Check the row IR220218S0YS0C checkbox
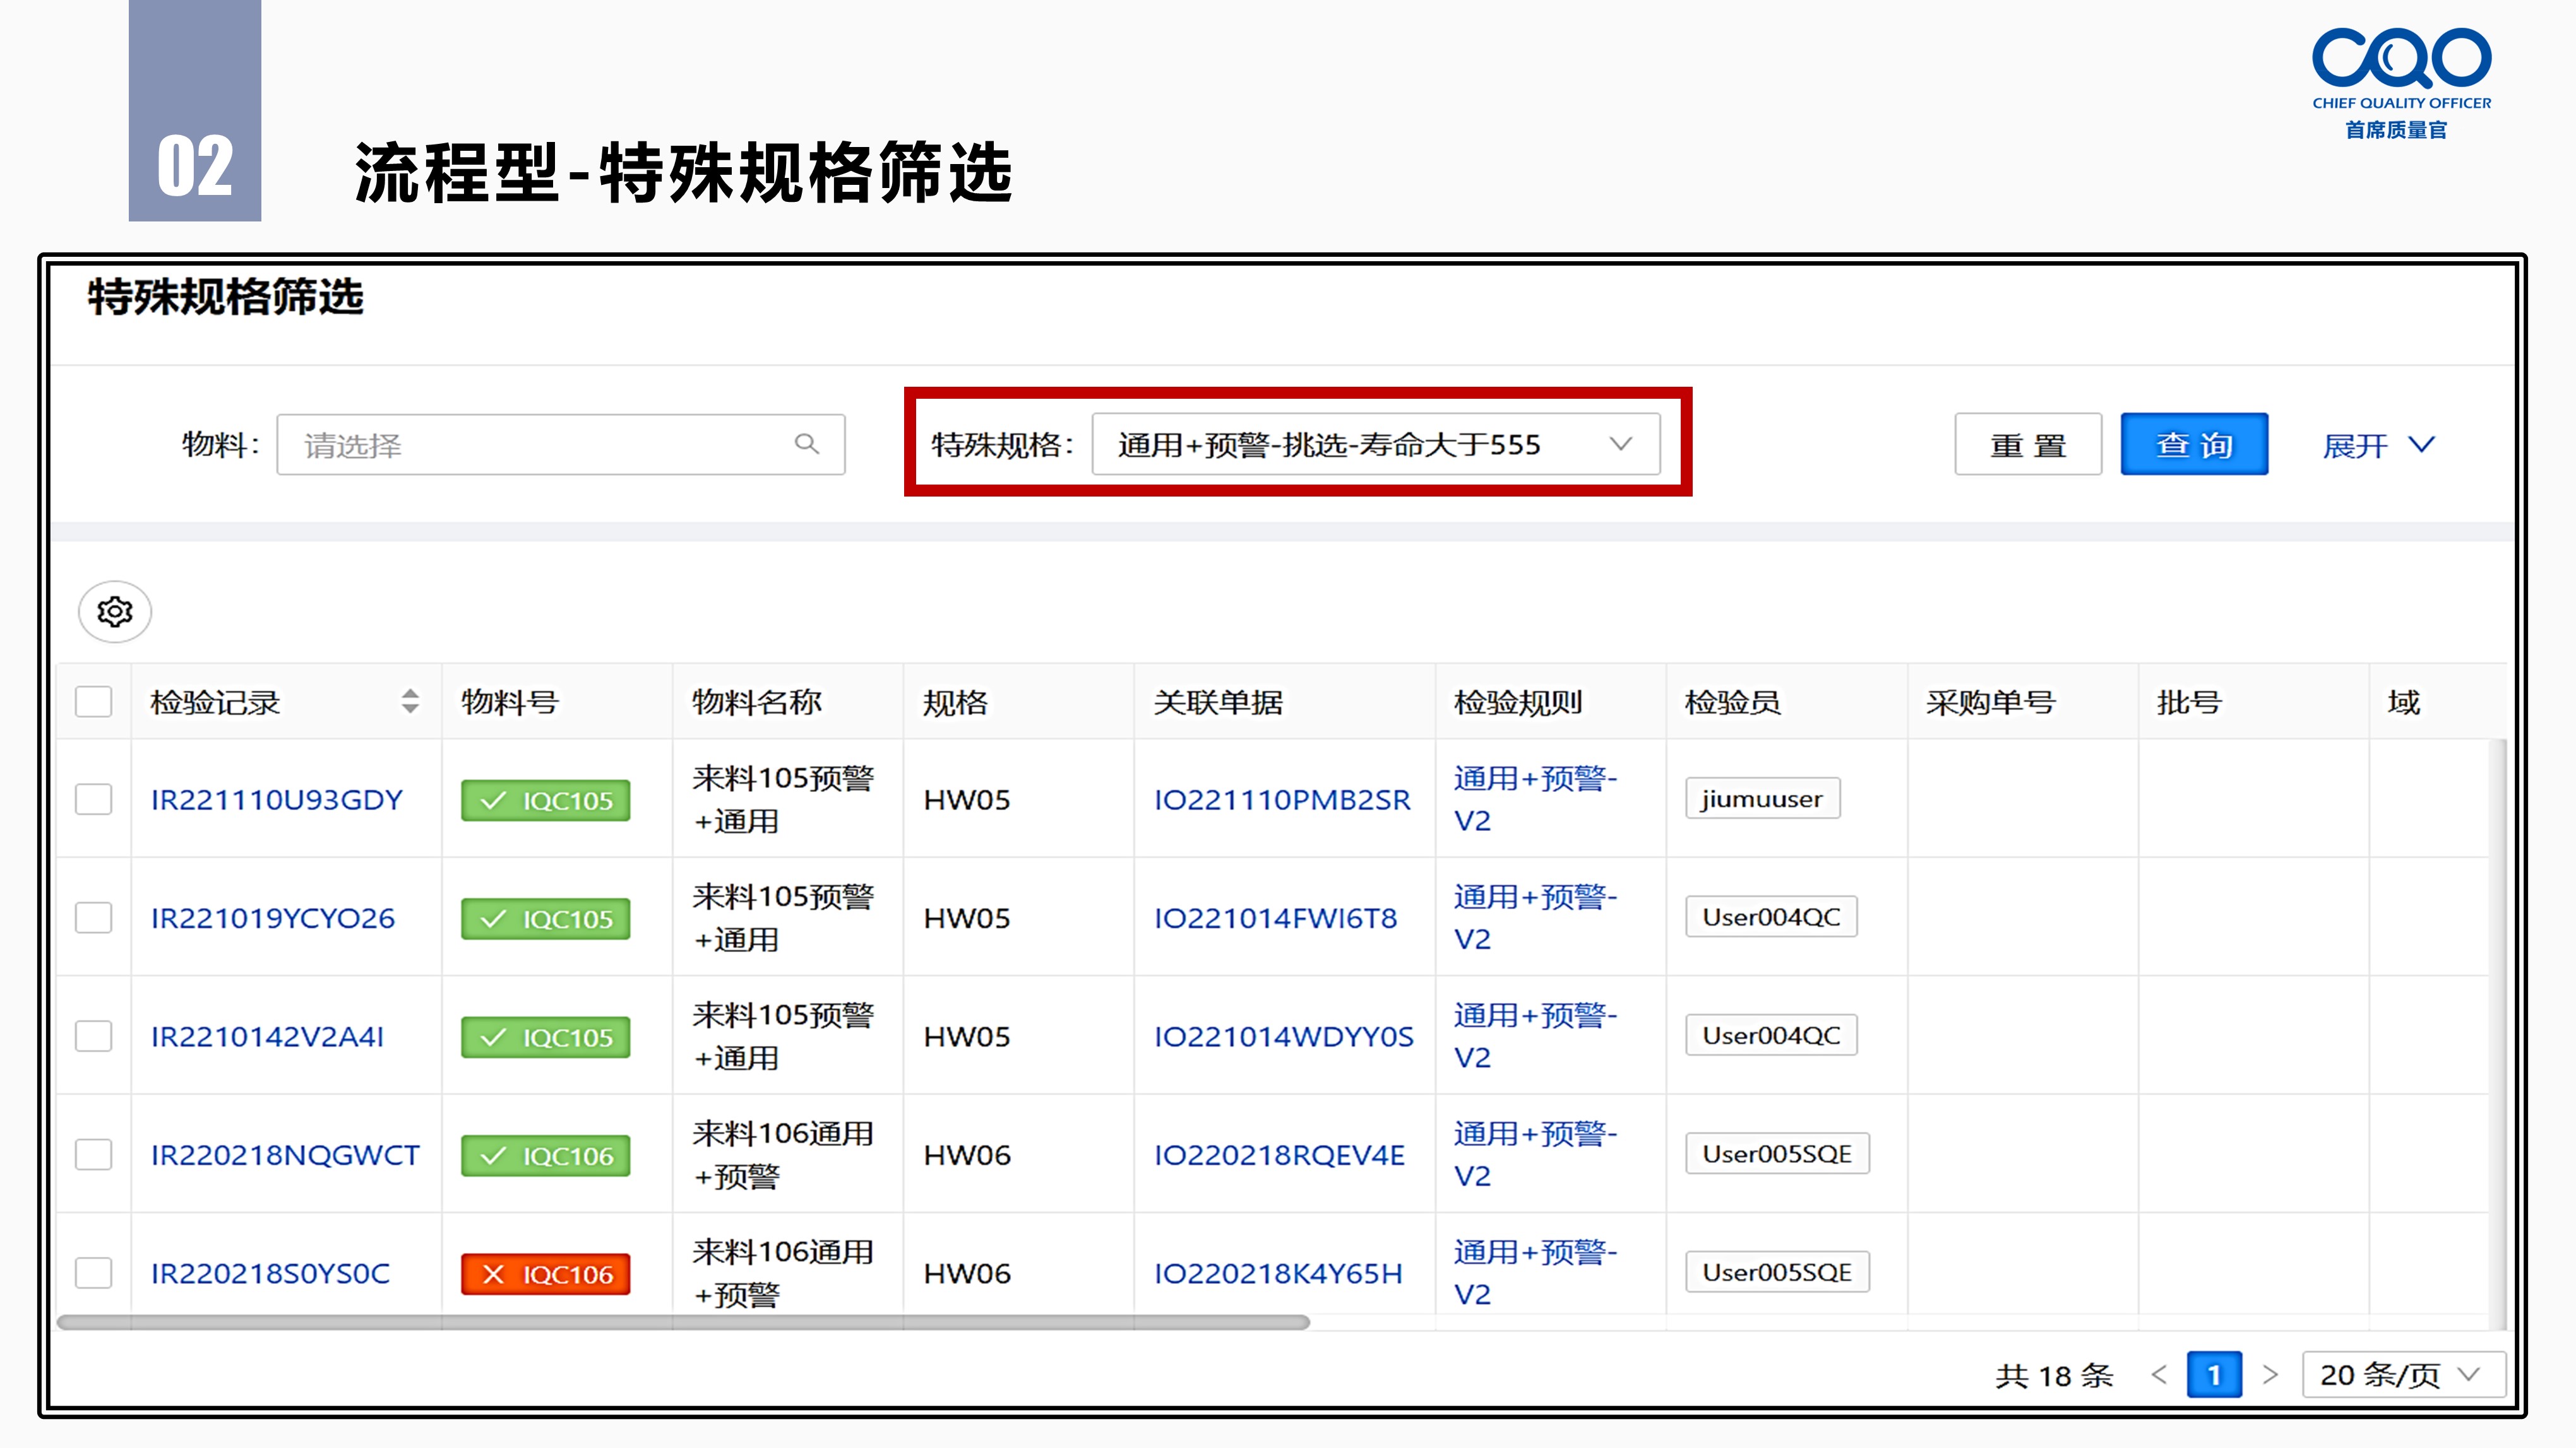 tap(94, 1273)
